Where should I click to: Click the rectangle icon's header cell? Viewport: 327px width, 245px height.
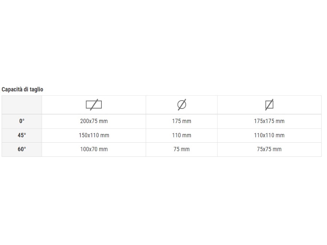tap(94, 105)
